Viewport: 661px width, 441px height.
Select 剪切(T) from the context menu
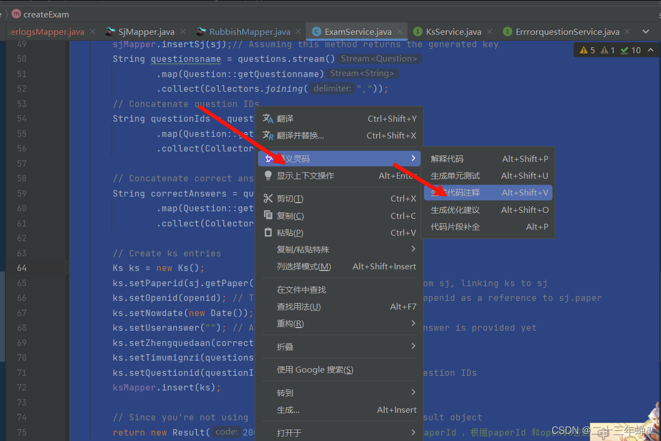(339, 198)
